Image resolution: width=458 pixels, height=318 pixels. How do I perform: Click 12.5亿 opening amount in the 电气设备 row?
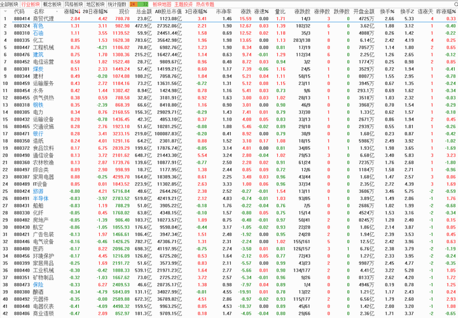(x=367, y=242)
